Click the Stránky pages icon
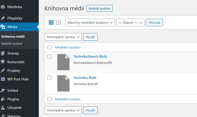The image size is (197, 117). pos(3,53)
